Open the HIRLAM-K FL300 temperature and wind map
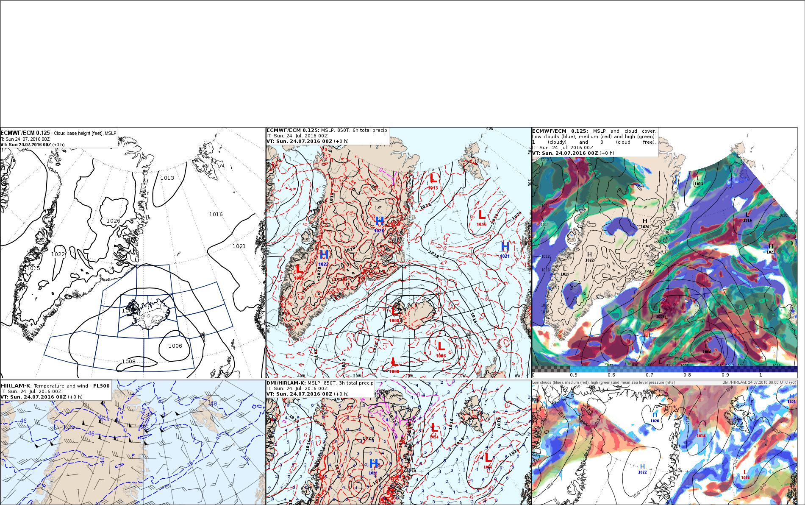The image size is (805, 505). point(133,442)
